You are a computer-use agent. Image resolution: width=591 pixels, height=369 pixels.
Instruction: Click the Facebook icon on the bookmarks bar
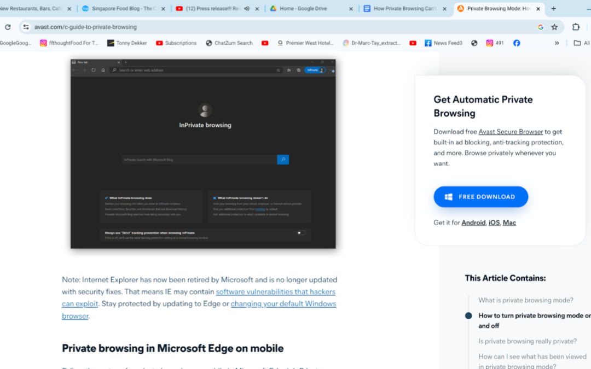516,43
